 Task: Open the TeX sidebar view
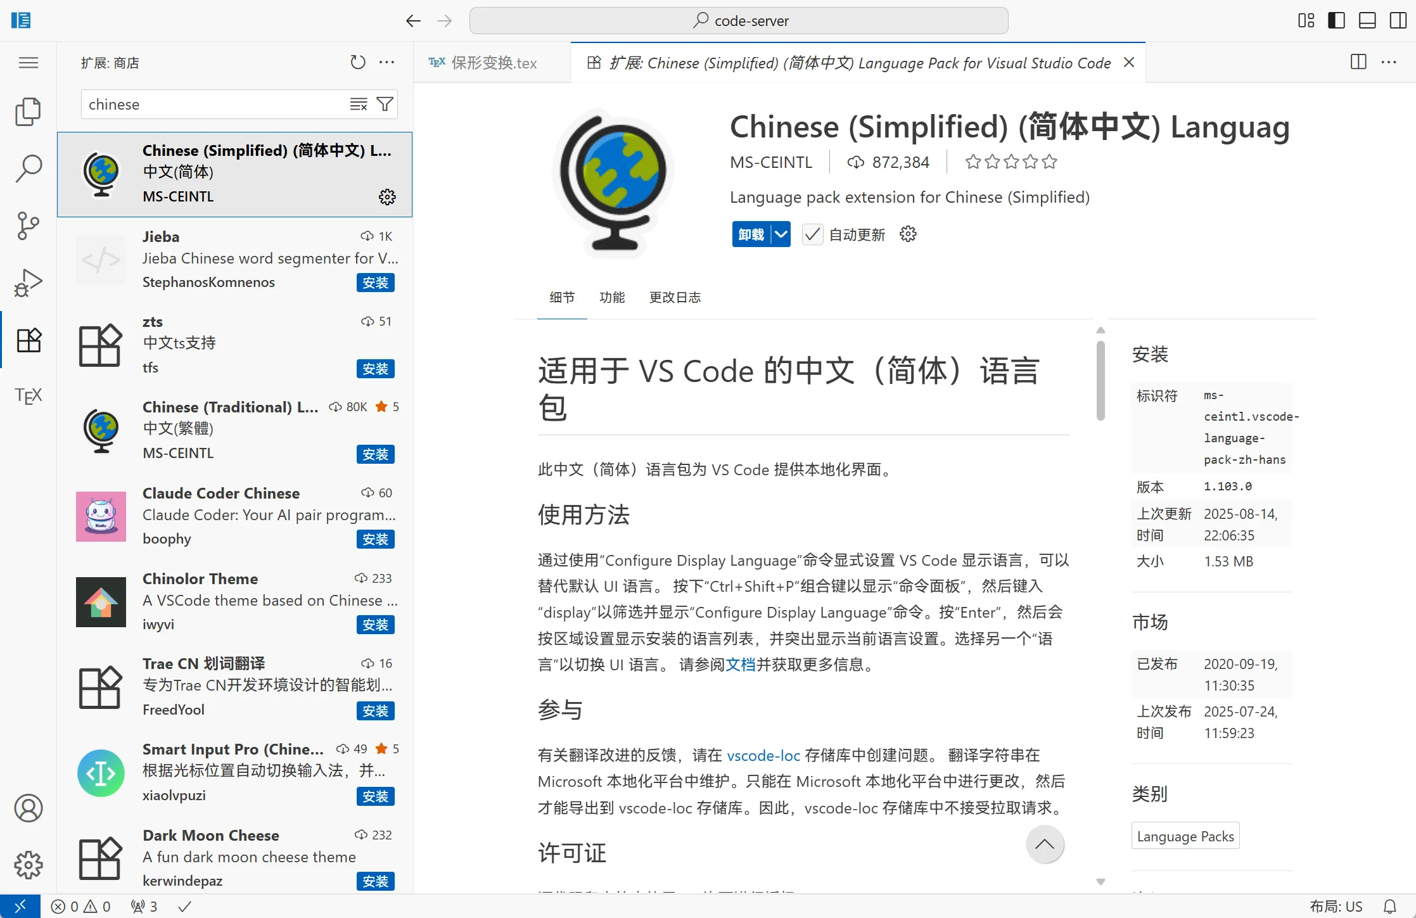pyautogui.click(x=28, y=396)
